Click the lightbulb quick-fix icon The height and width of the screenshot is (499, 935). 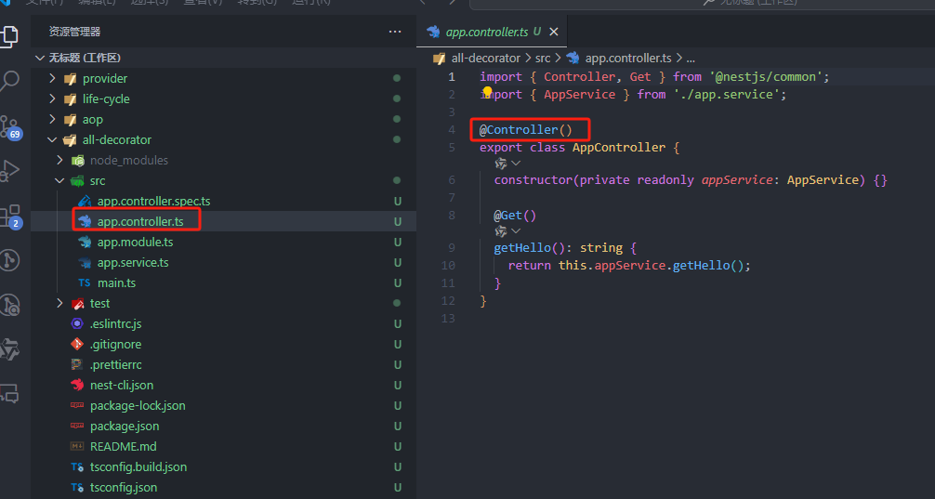(x=487, y=92)
